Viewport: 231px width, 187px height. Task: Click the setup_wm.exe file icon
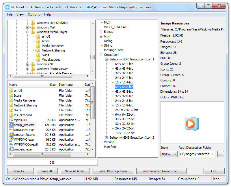click(11, 125)
